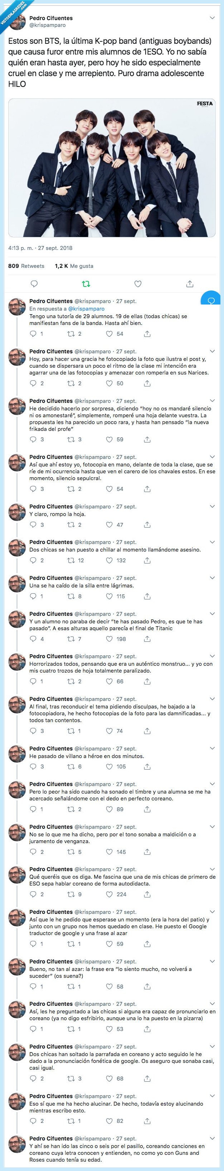Like the main tweet with heart icon
The height and width of the screenshot is (1171, 224).
[x=138, y=284]
